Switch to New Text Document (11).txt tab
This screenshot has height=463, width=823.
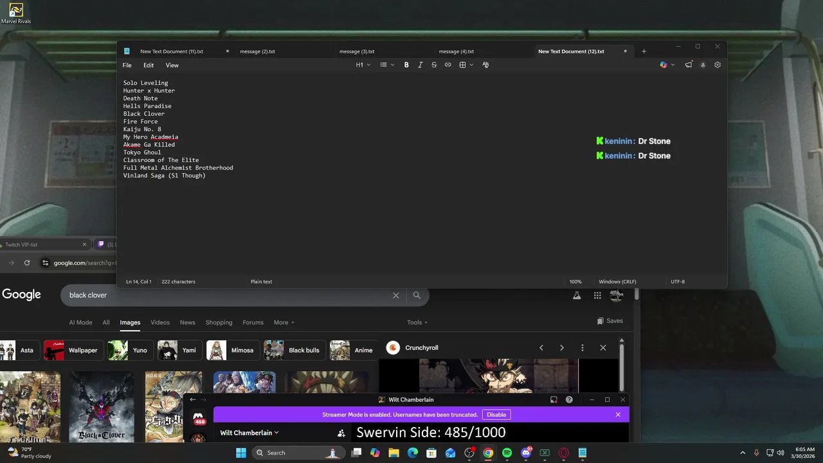[x=172, y=51]
